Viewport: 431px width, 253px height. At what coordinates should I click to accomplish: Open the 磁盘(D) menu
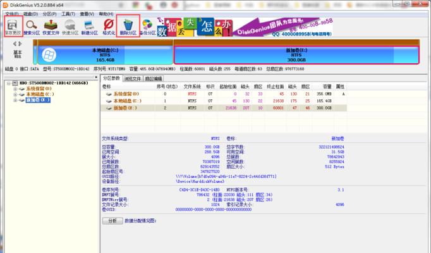coord(30,14)
